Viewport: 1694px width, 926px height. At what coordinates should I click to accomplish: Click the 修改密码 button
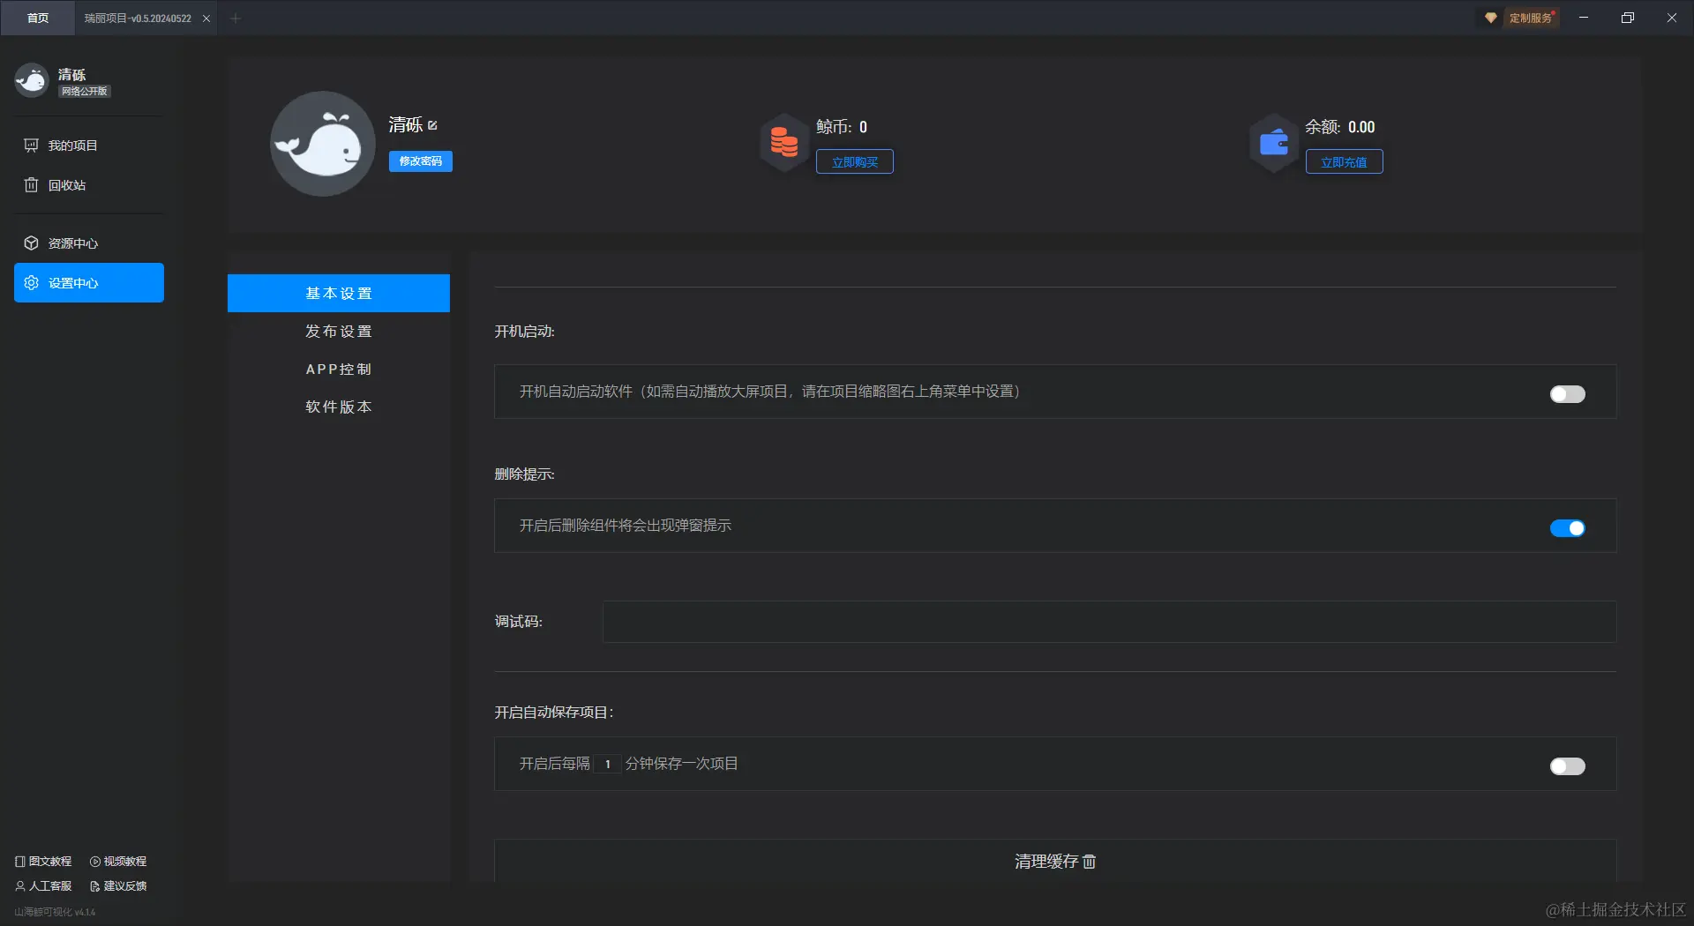[421, 161]
